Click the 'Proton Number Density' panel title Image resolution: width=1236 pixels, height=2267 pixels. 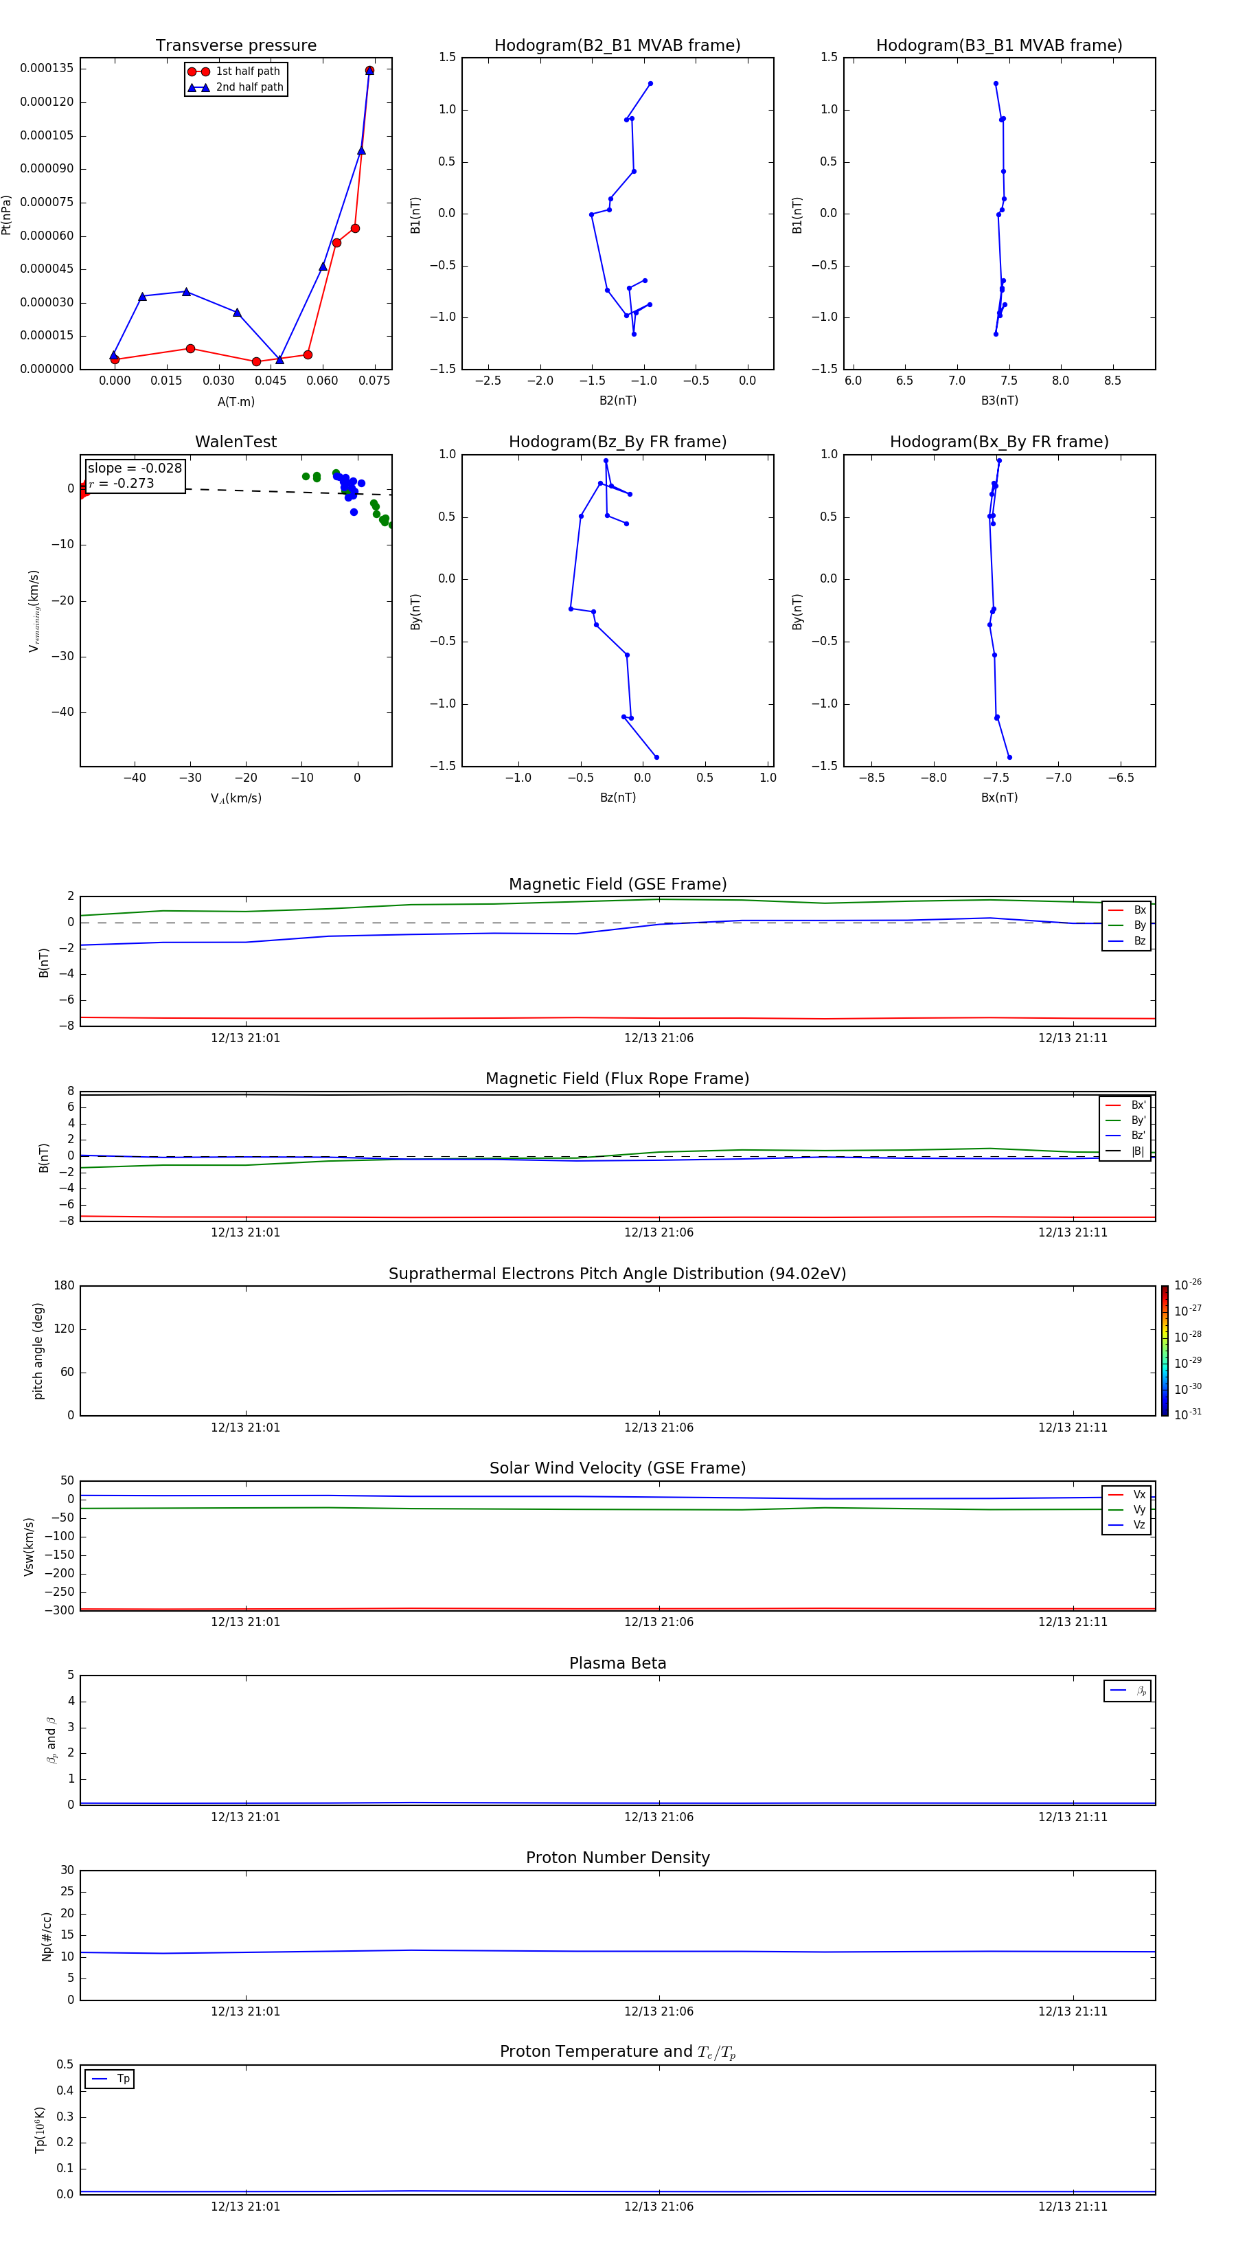pos(617,1858)
